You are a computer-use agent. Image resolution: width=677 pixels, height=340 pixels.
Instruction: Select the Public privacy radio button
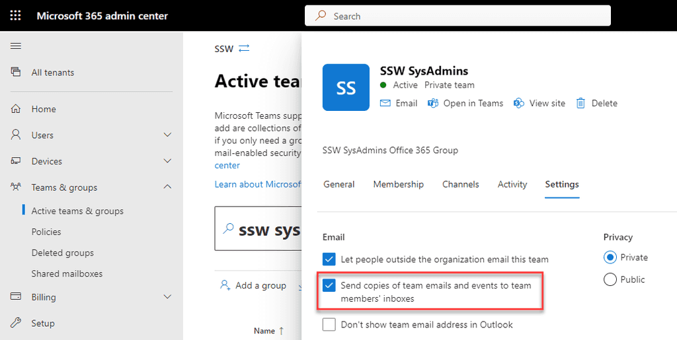610,279
